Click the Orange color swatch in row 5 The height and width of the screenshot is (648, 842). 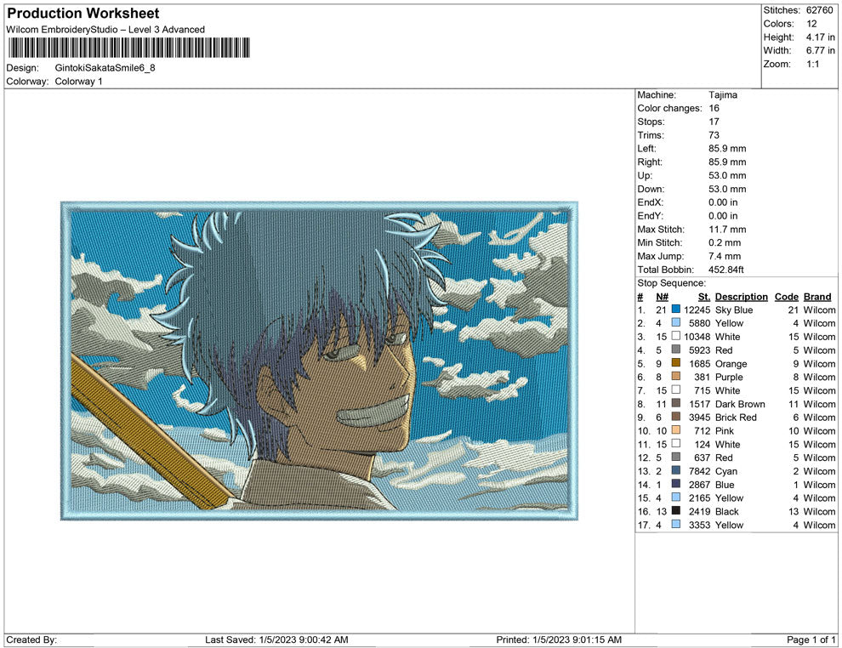coord(676,363)
